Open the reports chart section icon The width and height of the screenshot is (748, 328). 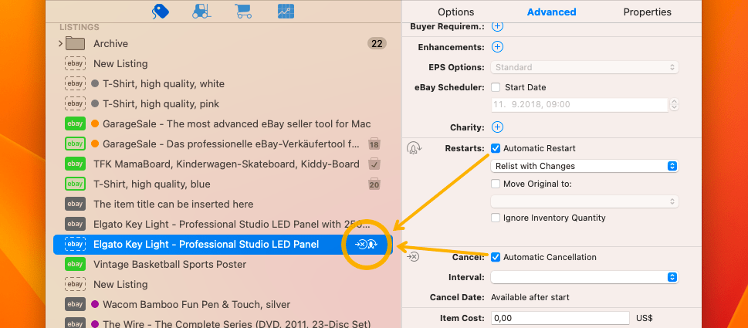[286, 11]
